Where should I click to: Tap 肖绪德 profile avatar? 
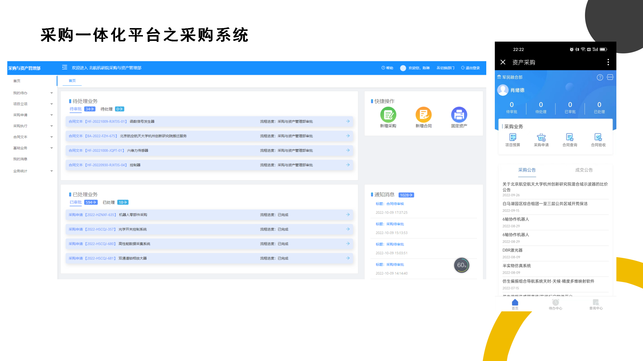(503, 90)
